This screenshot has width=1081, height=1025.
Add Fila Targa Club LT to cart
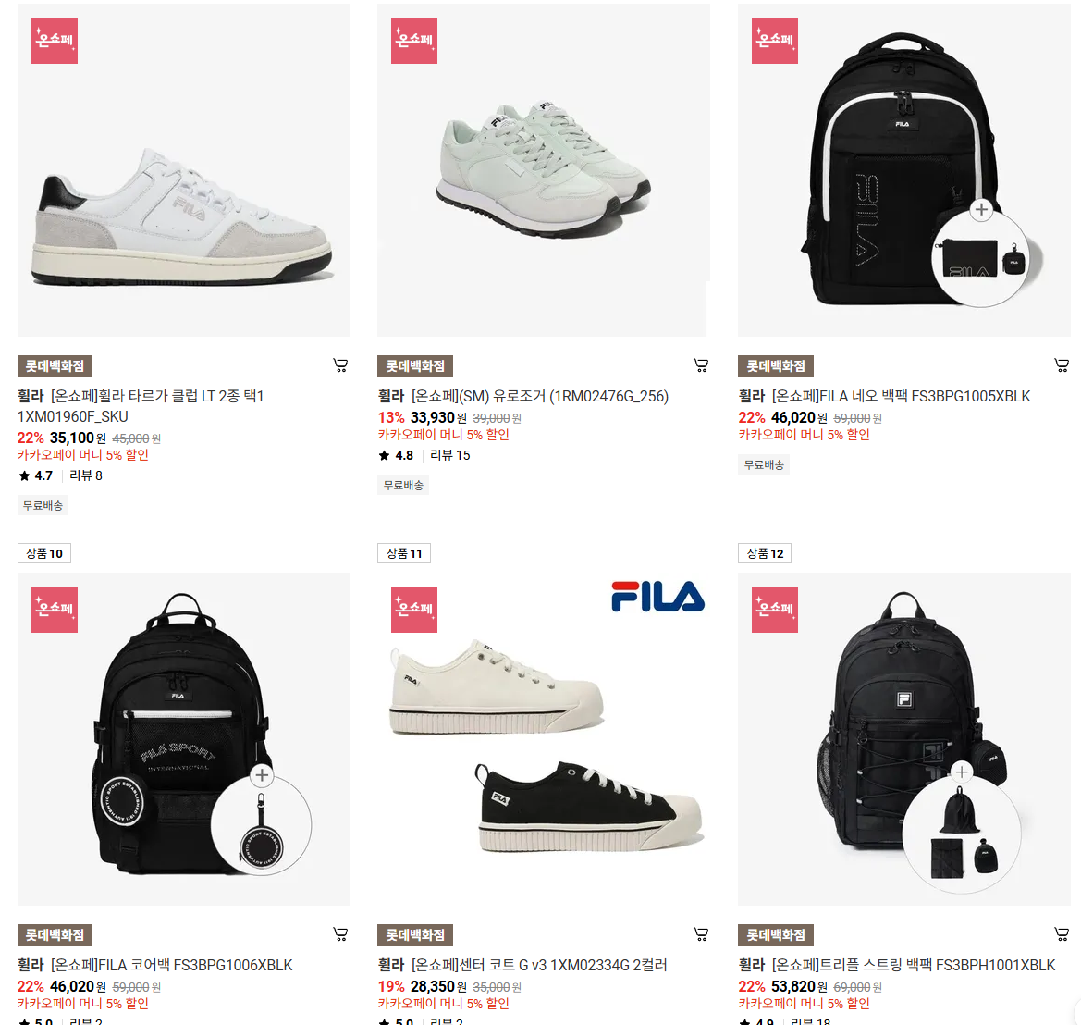pos(340,365)
